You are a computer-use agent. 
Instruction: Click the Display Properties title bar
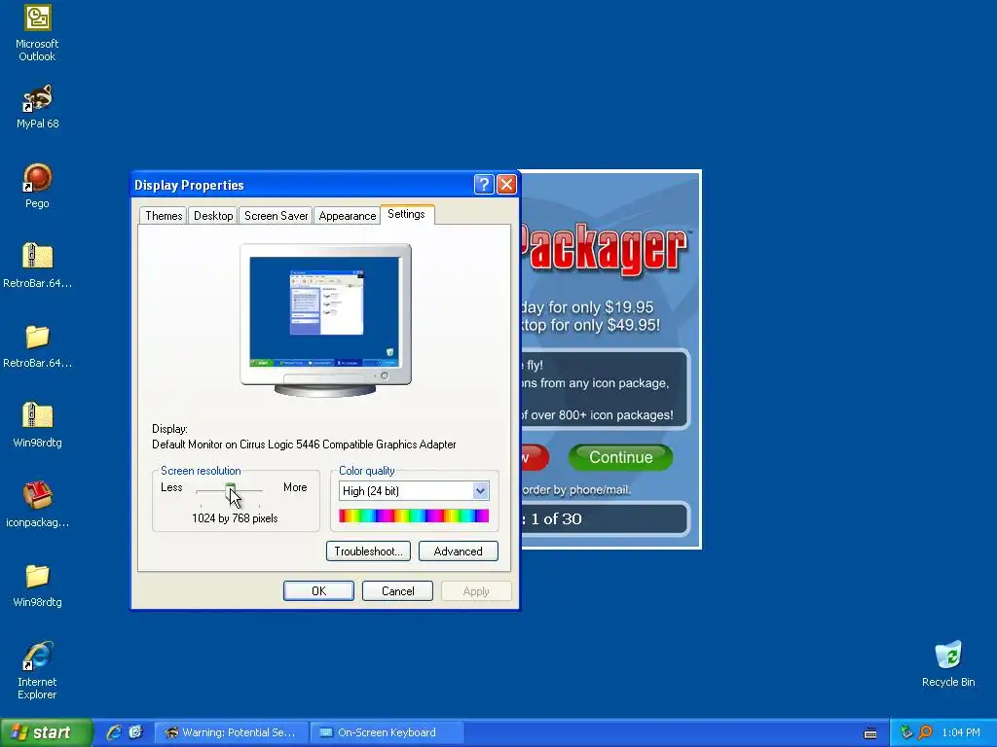click(302, 185)
